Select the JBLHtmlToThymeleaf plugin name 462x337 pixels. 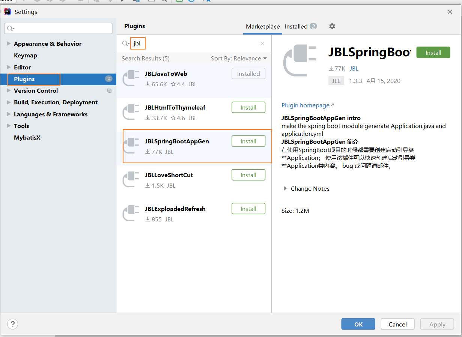coord(175,107)
